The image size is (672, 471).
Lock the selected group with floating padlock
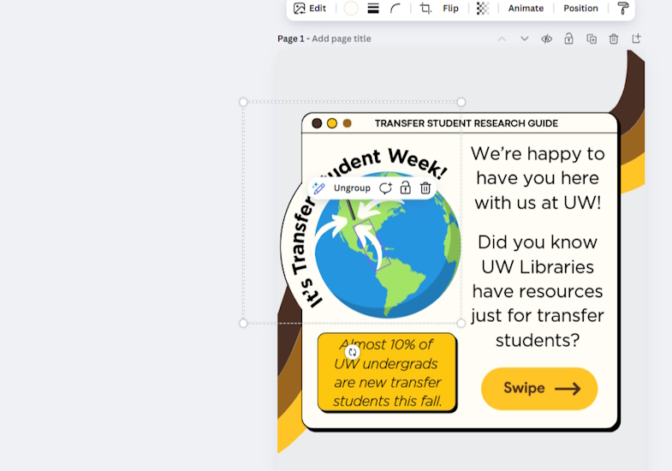405,188
